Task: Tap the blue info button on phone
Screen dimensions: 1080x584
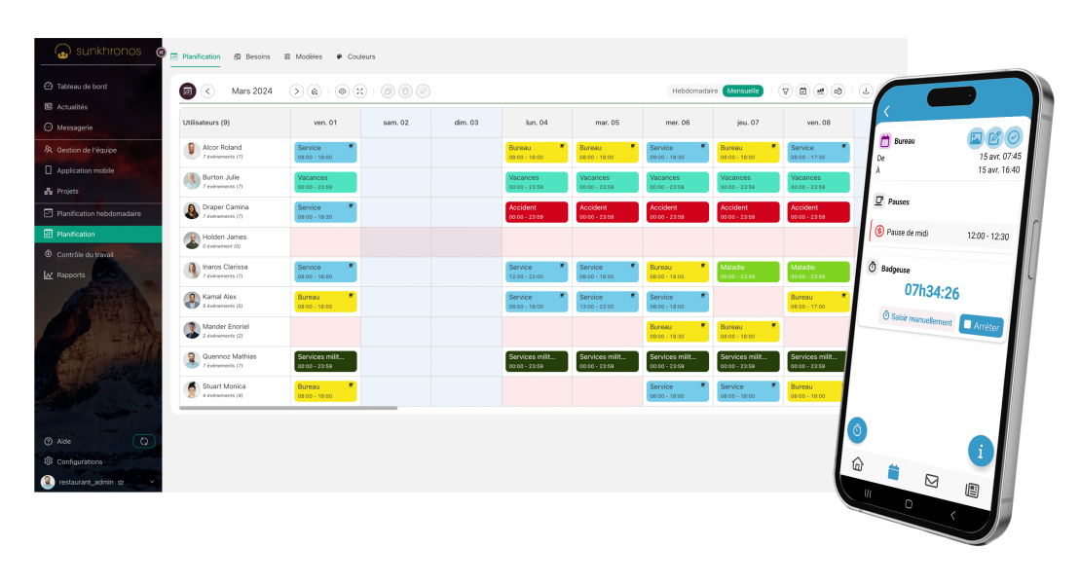Action: (981, 451)
